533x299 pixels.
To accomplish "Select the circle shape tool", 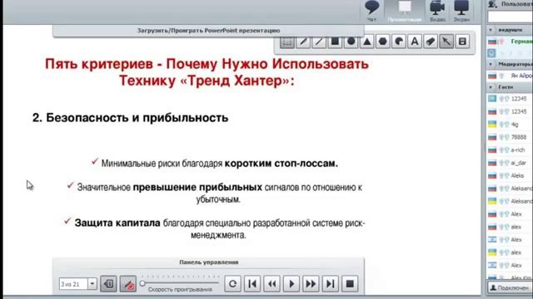I will (x=351, y=42).
